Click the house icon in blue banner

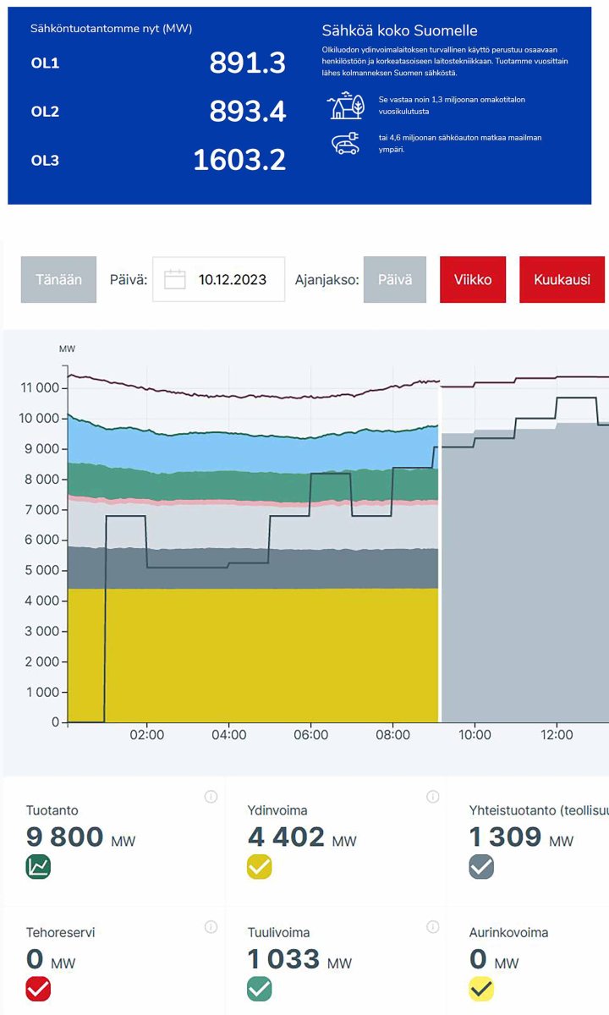[x=345, y=107]
